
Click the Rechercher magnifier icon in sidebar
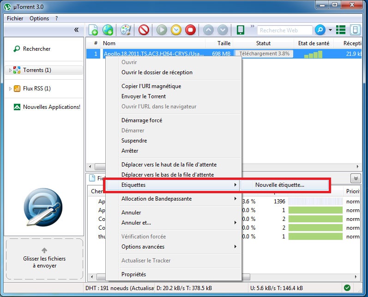coord(17,49)
